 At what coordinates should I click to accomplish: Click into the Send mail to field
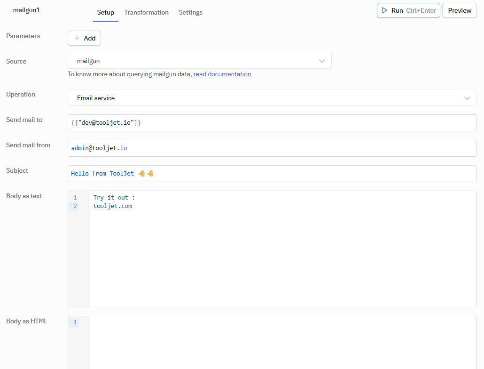click(272, 123)
